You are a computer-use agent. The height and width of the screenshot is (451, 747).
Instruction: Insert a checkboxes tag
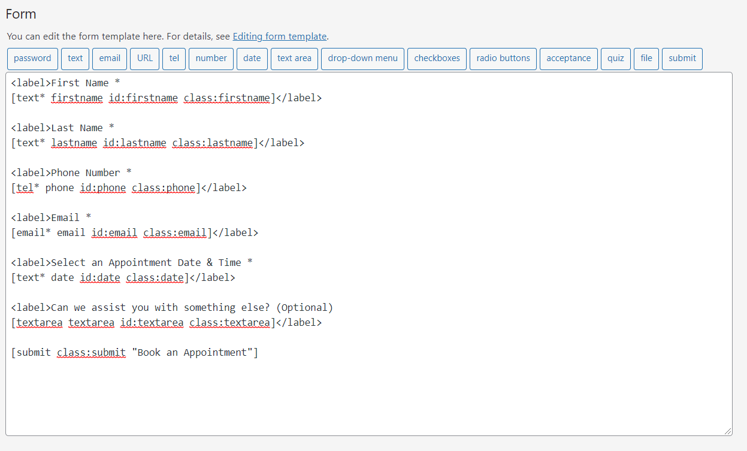[x=437, y=59]
